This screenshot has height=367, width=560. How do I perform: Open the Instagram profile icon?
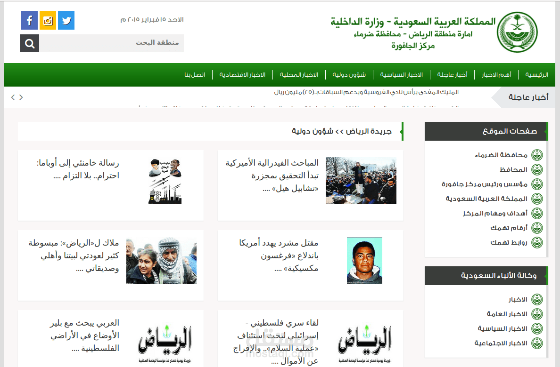click(x=48, y=20)
